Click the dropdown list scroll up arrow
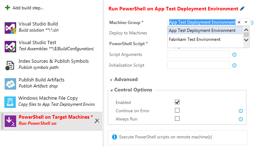This screenshot has width=255, height=147. coord(246,30)
